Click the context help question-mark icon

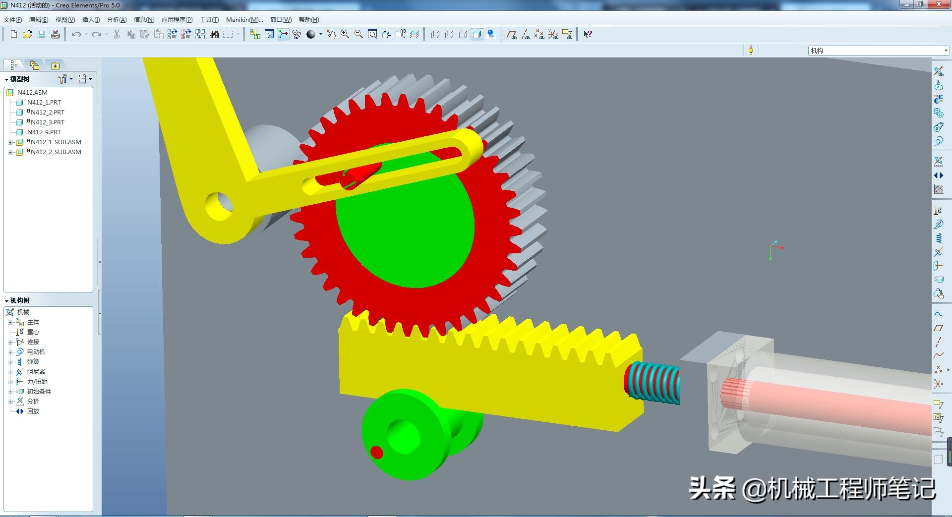pyautogui.click(x=588, y=34)
